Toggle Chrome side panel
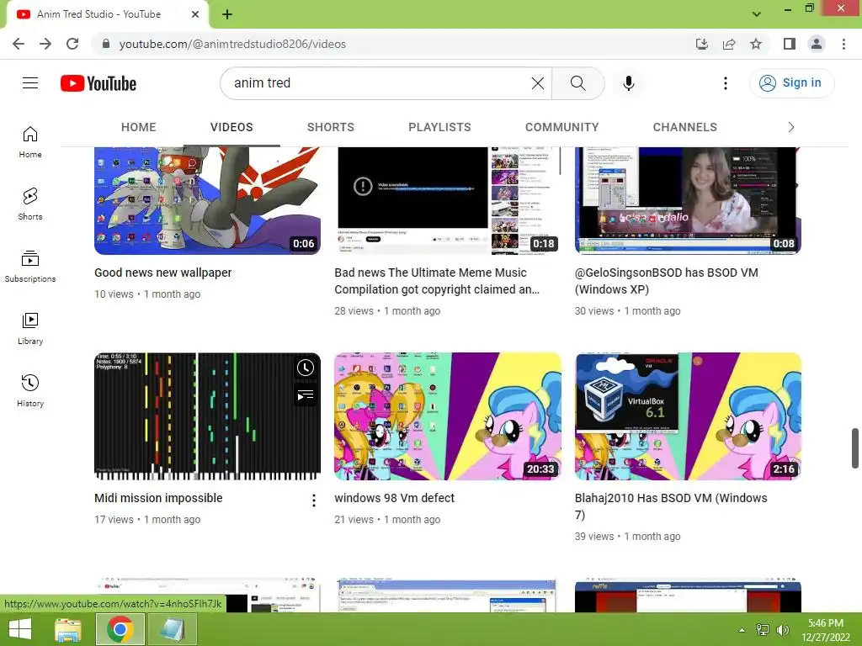Image resolution: width=862 pixels, height=646 pixels. pyautogui.click(x=790, y=44)
